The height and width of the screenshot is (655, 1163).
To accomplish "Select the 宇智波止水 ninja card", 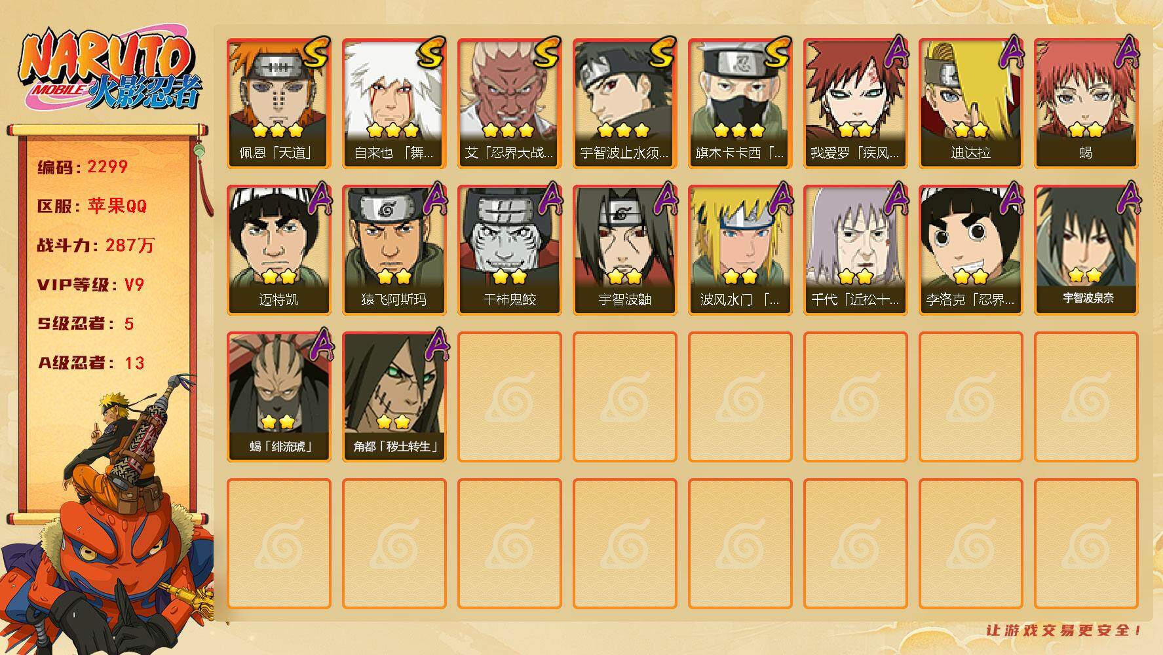I will coord(625,103).
